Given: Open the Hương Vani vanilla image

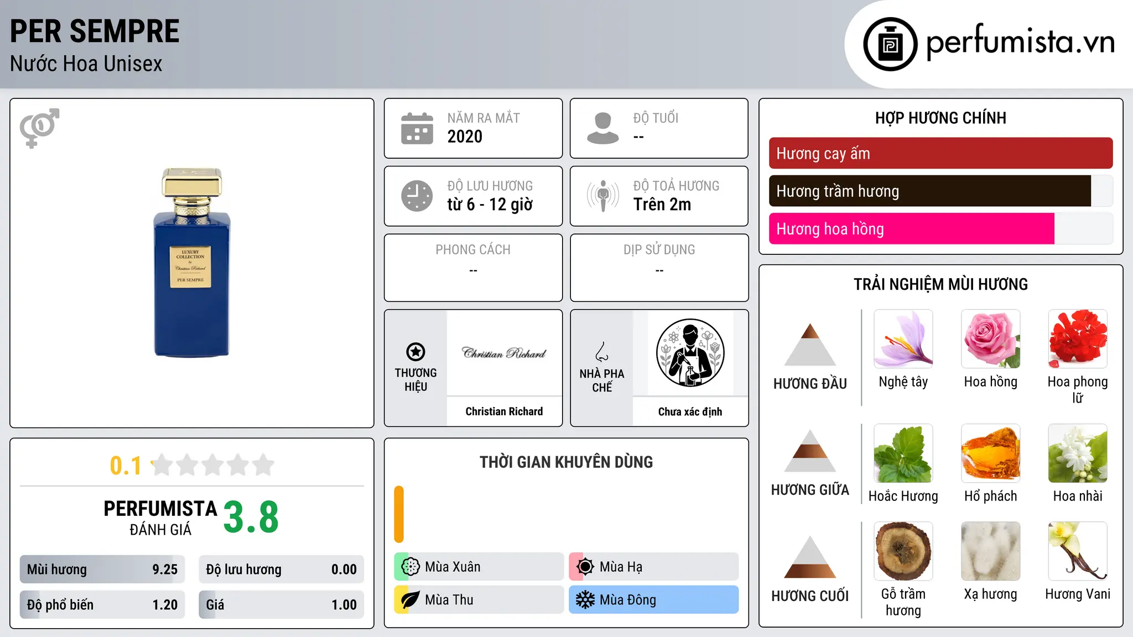Looking at the screenshot, I should coord(1078,551).
